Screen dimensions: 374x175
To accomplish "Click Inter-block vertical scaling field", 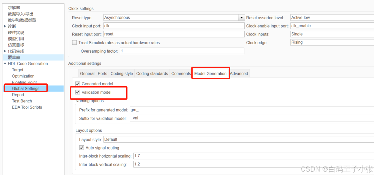I will (254, 164).
